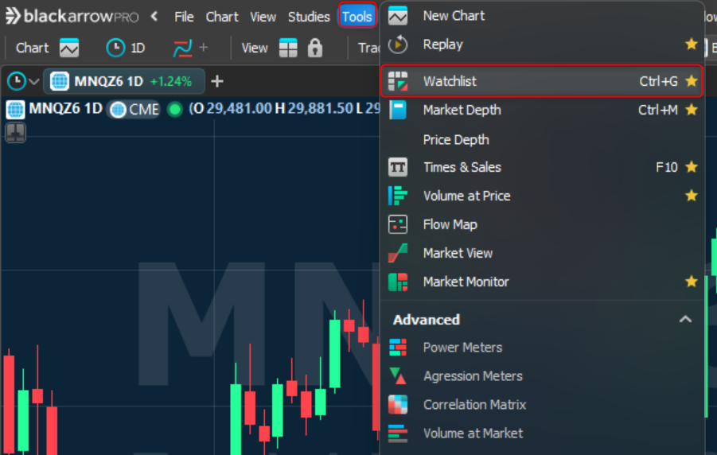Image resolution: width=717 pixels, height=455 pixels.
Task: Click the View layout grid icon
Action: point(288,48)
